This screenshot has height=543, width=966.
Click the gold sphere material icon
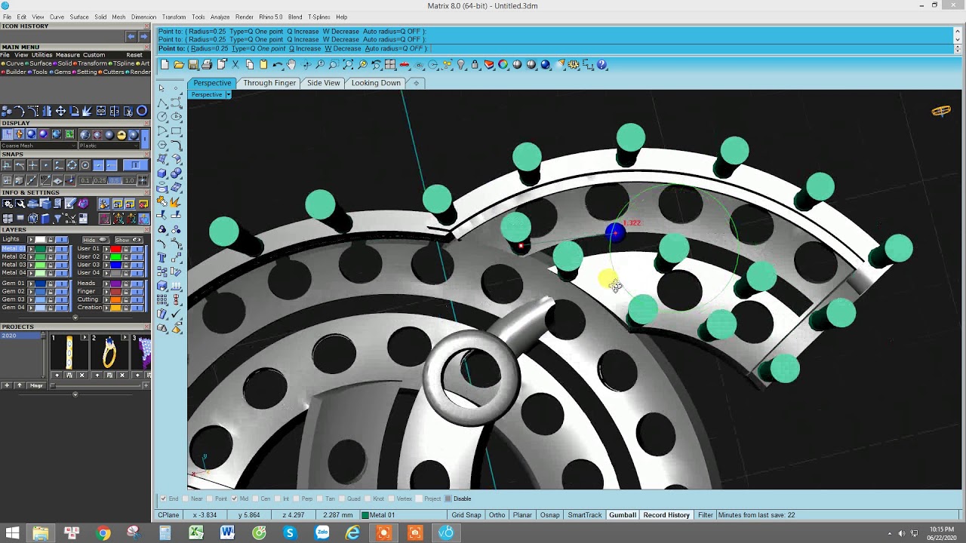click(122, 135)
